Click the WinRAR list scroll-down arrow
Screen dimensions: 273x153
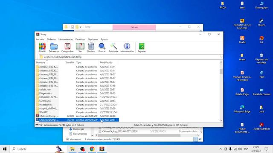pos(221,120)
